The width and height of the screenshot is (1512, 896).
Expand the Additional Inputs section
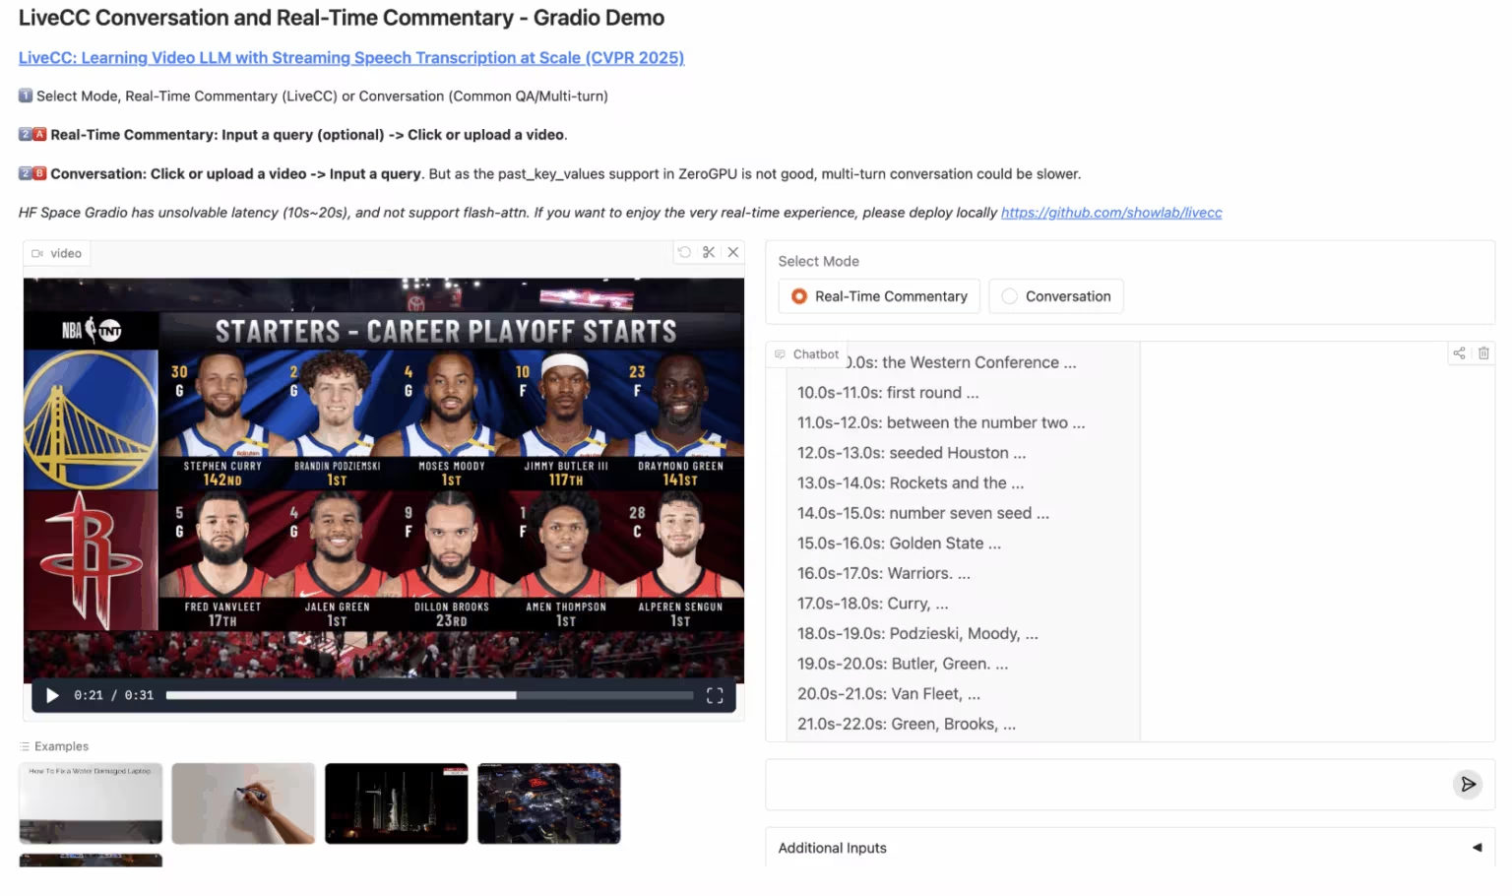click(x=833, y=848)
